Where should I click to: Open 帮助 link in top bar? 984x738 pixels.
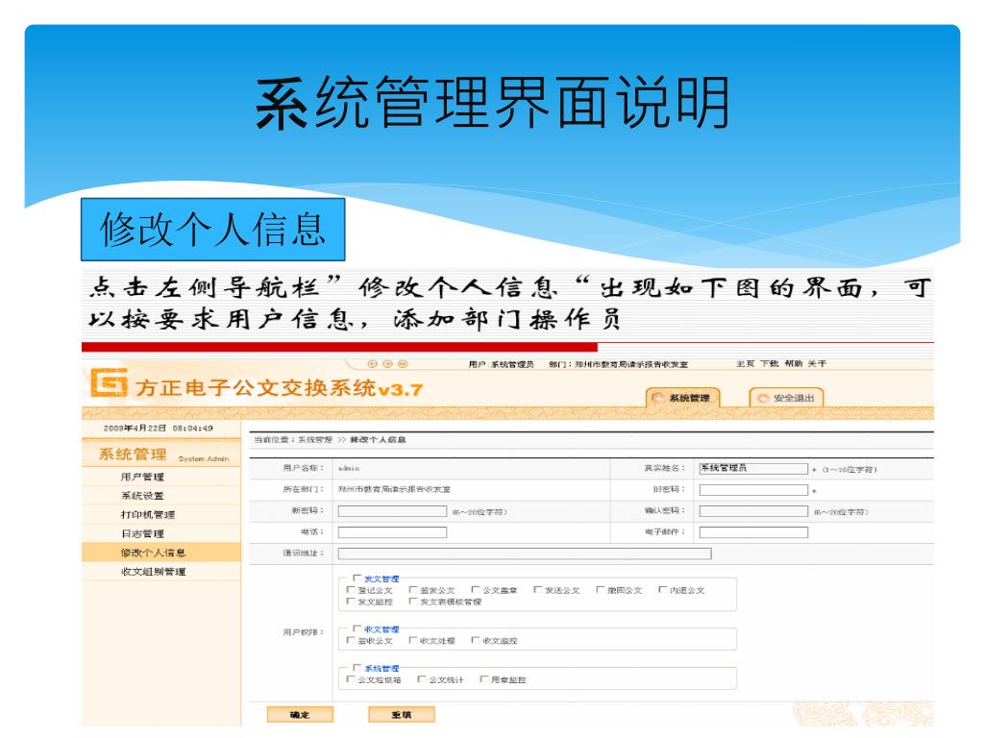point(793,364)
